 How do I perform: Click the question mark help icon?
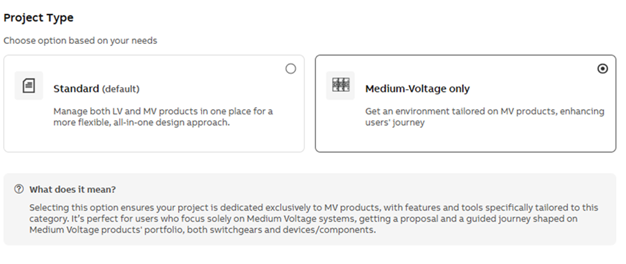(19, 189)
